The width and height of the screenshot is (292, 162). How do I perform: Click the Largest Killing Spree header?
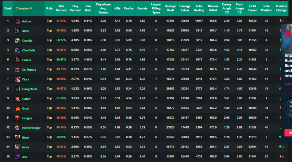pos(156,8)
